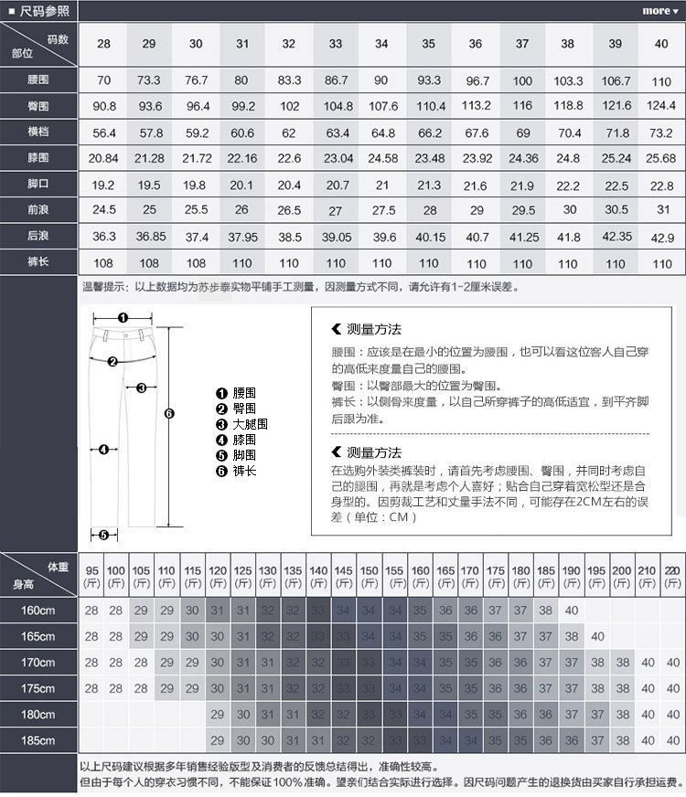Select the 150(斤) weight column header
This screenshot has width=686, height=797.
pos(370,576)
